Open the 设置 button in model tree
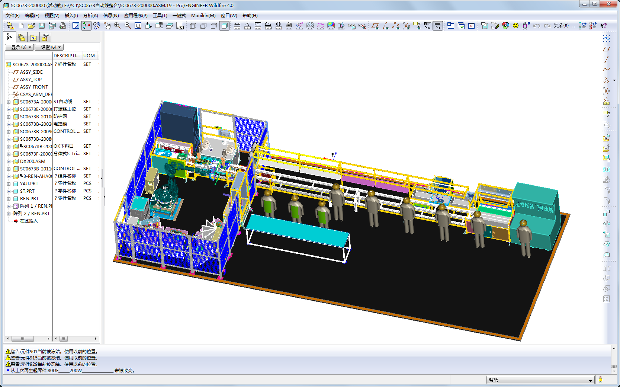Image resolution: width=620 pixels, height=387 pixels. [49, 47]
